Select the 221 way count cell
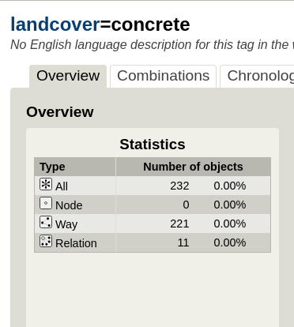 click(x=179, y=224)
